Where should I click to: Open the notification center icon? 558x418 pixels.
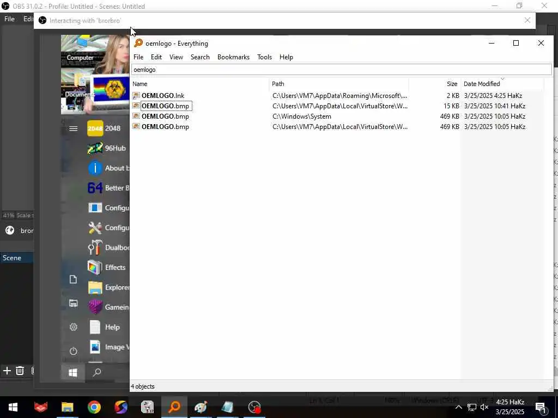[541, 407]
